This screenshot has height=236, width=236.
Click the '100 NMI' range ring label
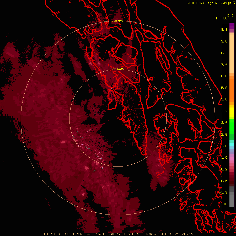point(118,21)
